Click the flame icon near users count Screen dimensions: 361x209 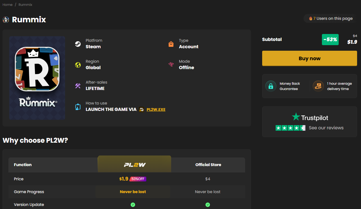coord(310,18)
